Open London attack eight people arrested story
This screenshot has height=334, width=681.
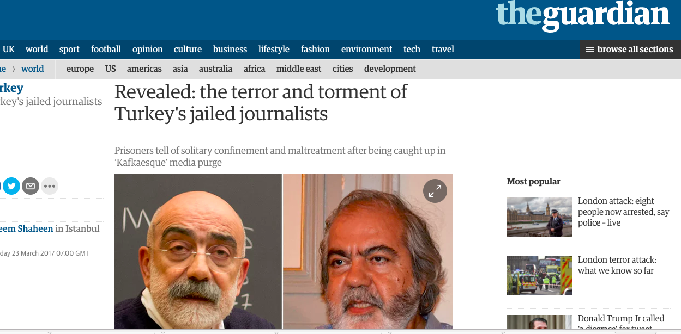pyautogui.click(x=624, y=212)
